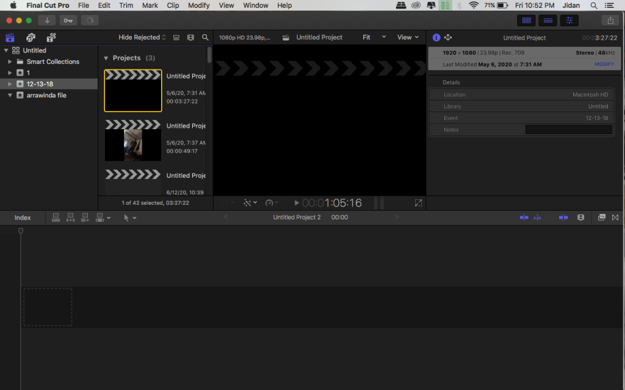Viewport: 625px width, 390px height.
Task: Open the Hide Rejected filter dropdown
Action: coord(142,37)
